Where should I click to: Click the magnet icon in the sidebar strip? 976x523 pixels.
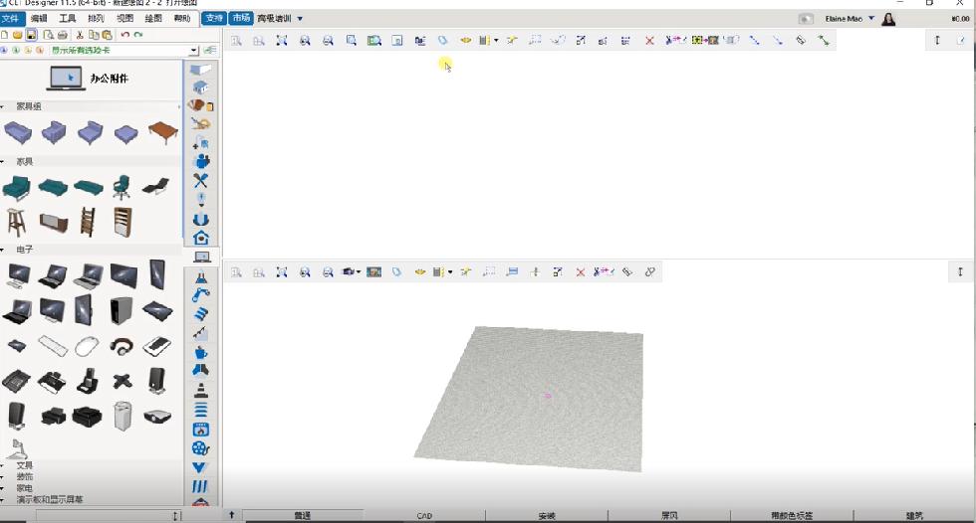click(201, 219)
